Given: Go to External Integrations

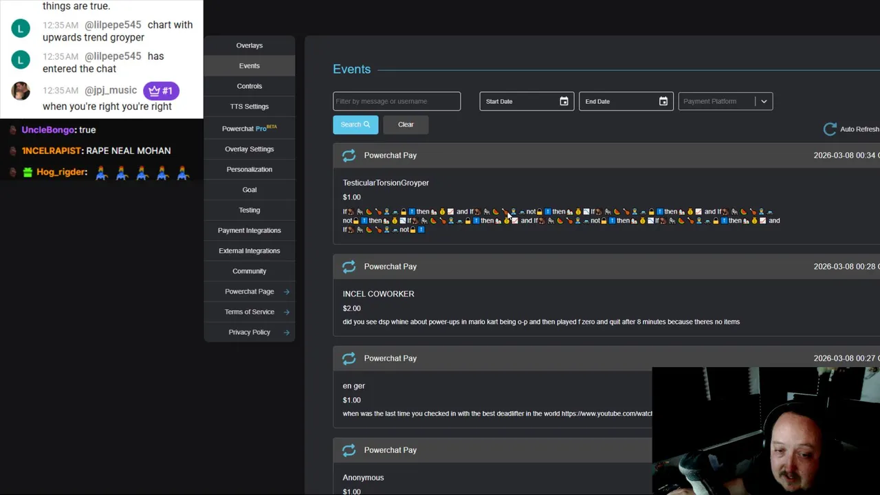Looking at the screenshot, I should (250, 251).
